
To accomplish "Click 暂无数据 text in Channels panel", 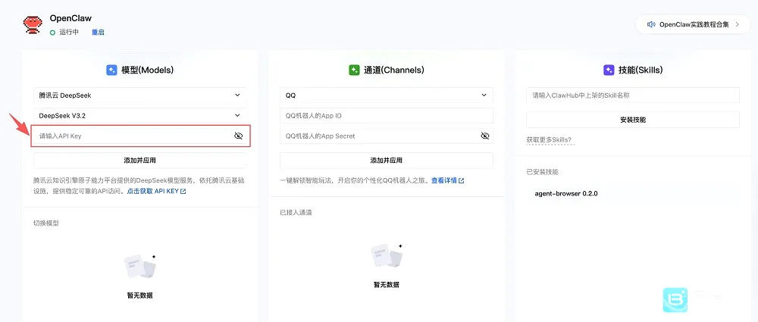I will (x=387, y=285).
